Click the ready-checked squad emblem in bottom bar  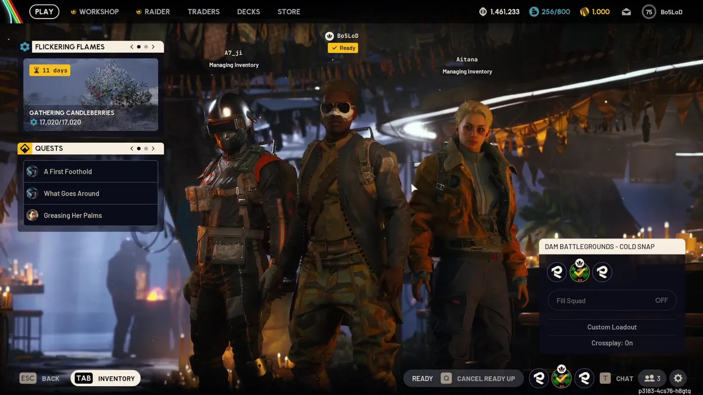coord(561,377)
